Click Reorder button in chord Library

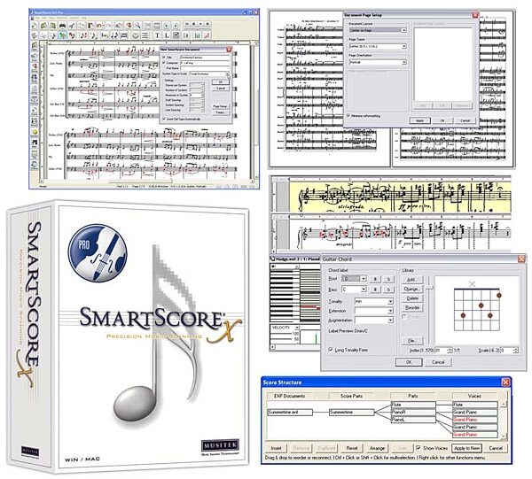click(x=411, y=307)
